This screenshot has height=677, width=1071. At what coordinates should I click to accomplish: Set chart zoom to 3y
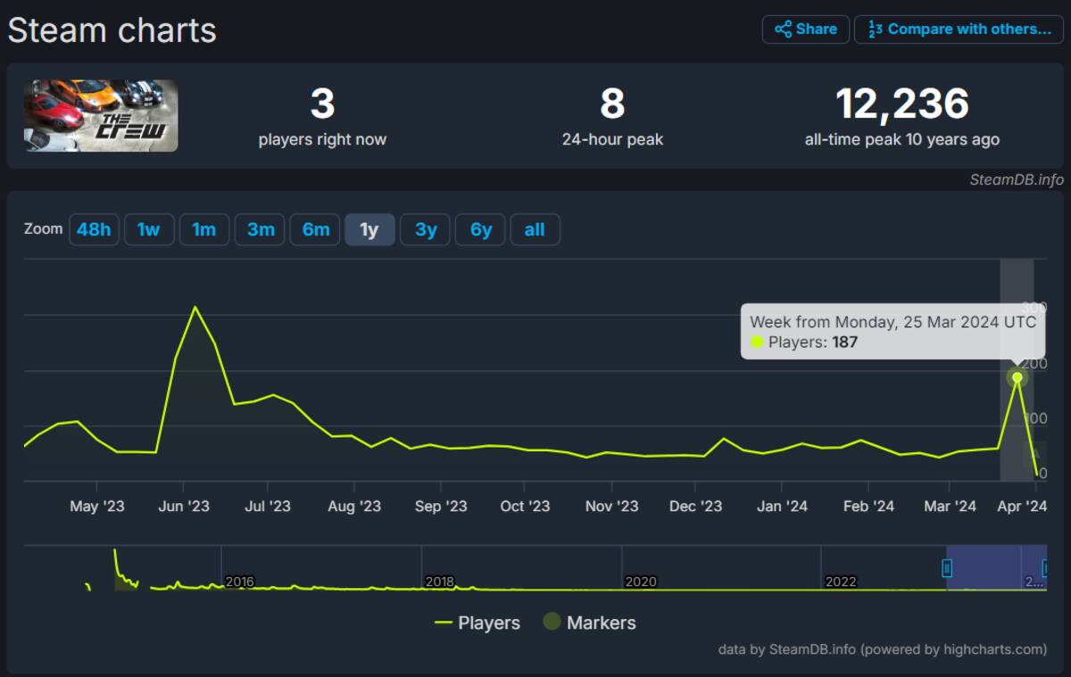point(425,230)
